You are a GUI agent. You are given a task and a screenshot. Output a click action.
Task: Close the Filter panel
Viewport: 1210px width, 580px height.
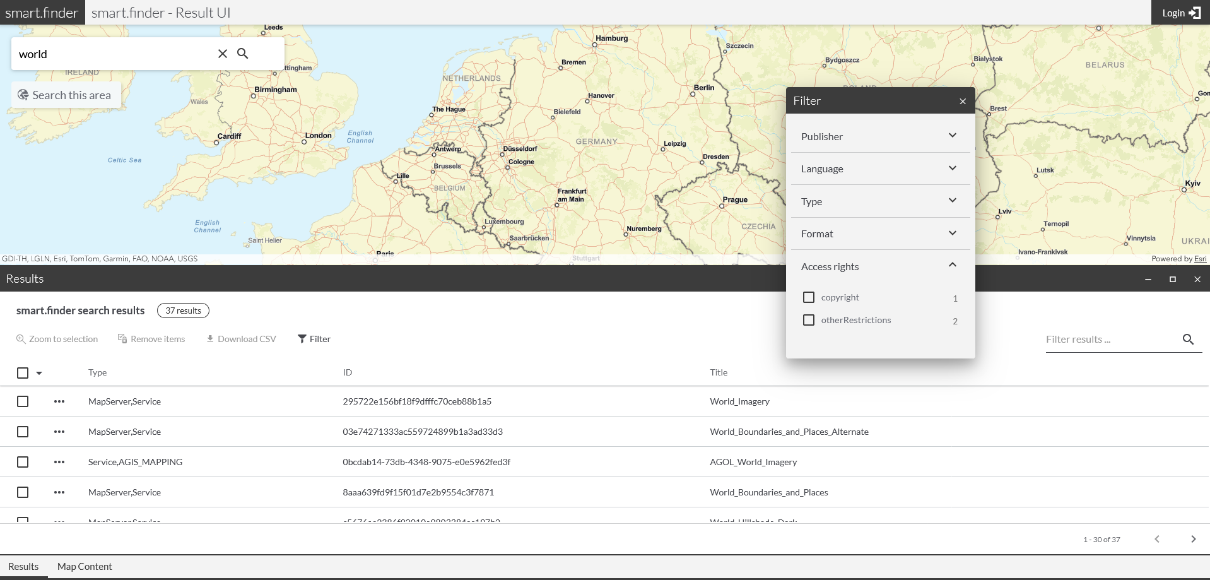tap(963, 101)
